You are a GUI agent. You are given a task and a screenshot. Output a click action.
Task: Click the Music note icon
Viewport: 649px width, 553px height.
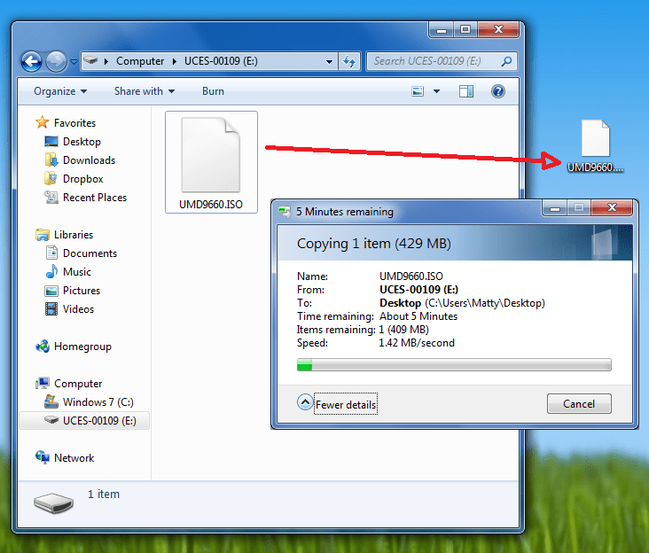click(x=51, y=271)
